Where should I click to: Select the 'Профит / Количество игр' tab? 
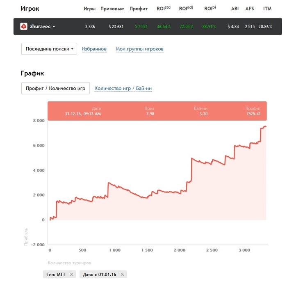click(55, 88)
